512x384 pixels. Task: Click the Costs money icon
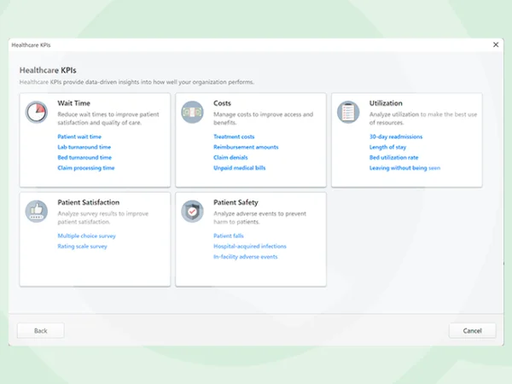[192, 112]
